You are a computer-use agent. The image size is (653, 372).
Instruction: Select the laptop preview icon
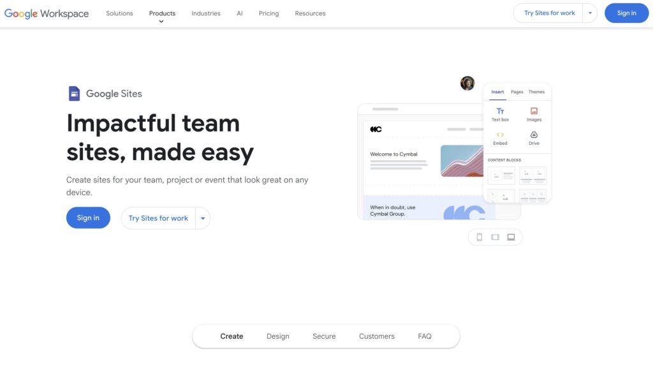tap(510, 236)
